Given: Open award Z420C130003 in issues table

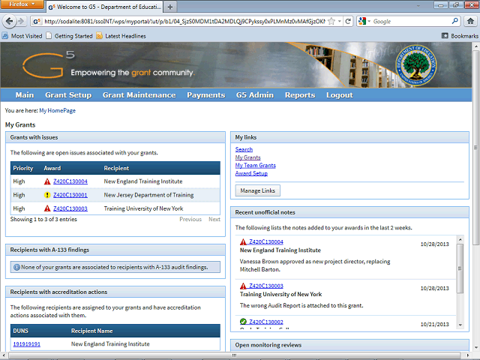Looking at the screenshot, I should (x=70, y=208).
